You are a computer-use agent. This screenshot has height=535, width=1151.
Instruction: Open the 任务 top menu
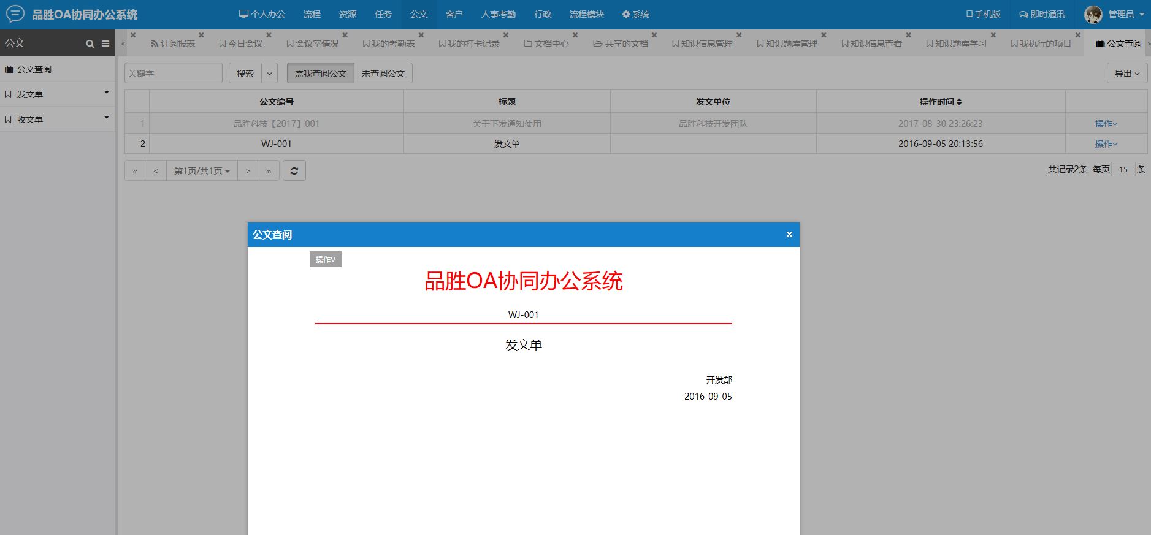coord(383,14)
